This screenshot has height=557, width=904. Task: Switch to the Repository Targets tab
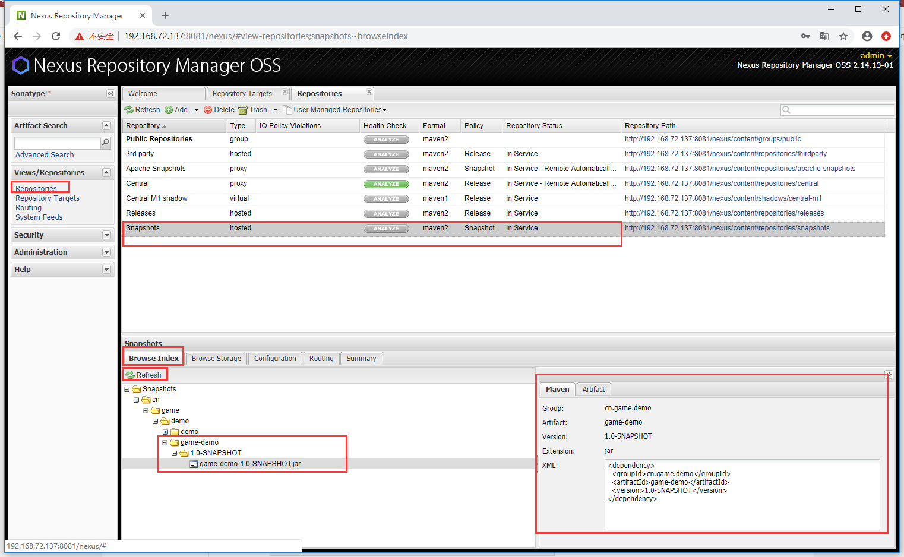(242, 94)
